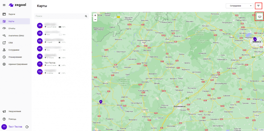Open Уведомления notifications
The height and width of the screenshot is (131, 264).
14,111
